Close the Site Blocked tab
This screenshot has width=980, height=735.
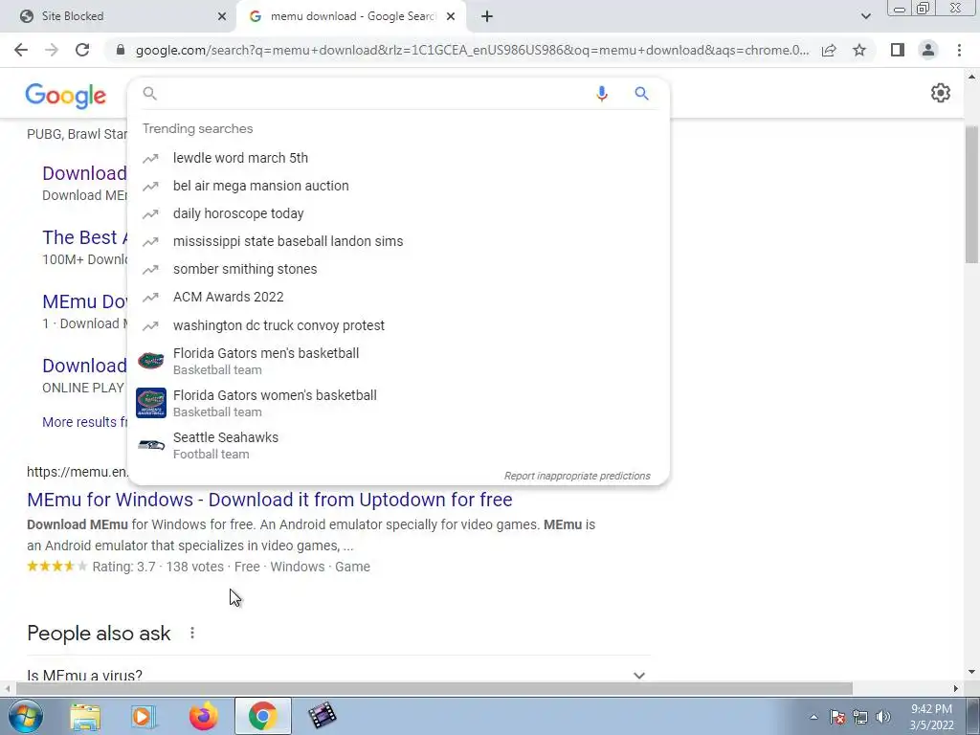(222, 16)
